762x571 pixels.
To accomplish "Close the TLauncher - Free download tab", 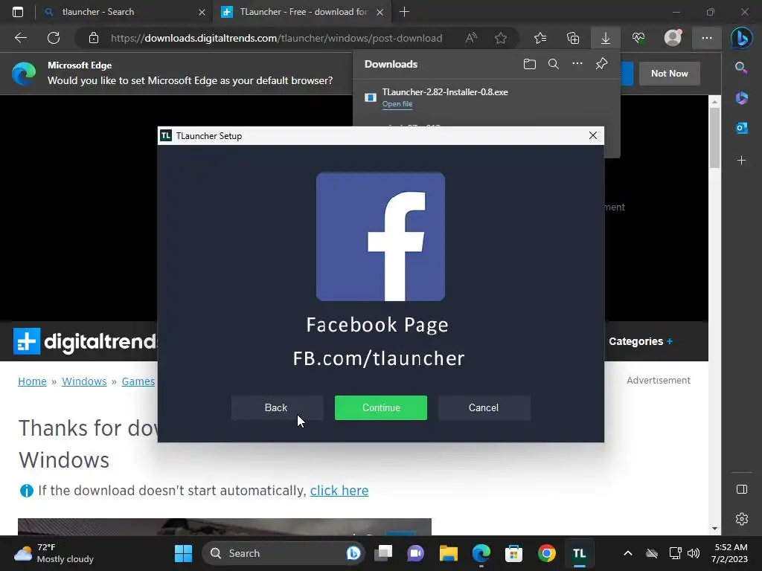I will pyautogui.click(x=380, y=12).
